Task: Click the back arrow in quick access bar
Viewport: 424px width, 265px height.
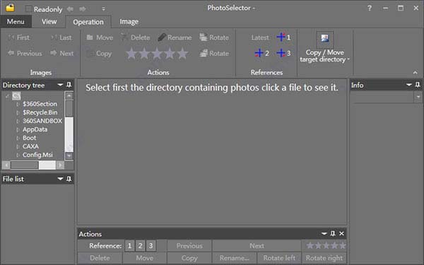Action: click(x=70, y=9)
